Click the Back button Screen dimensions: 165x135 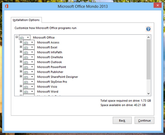tap(122, 120)
